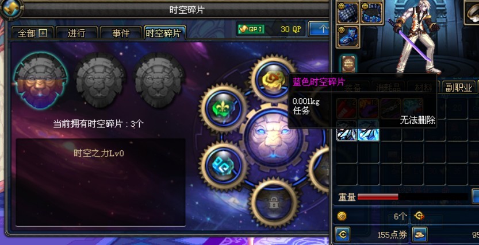Select the green fleur-de-lis fragment gear
Image resolution: width=479 pixels, height=245 pixels.
[223, 108]
